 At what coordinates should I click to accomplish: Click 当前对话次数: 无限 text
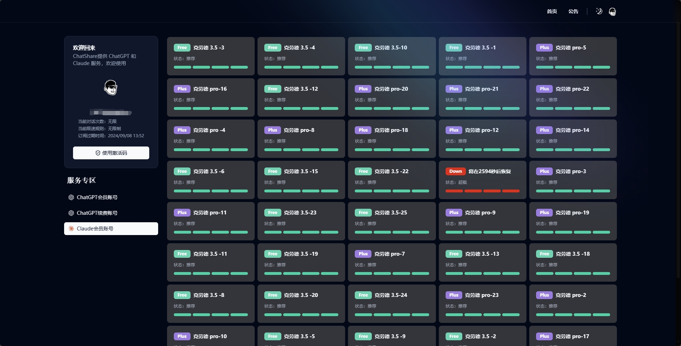[97, 122]
